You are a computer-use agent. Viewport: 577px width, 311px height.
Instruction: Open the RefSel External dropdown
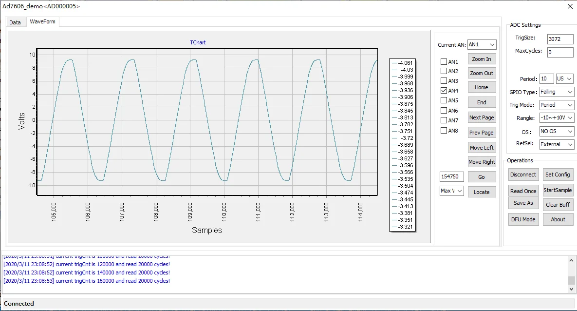[557, 144]
